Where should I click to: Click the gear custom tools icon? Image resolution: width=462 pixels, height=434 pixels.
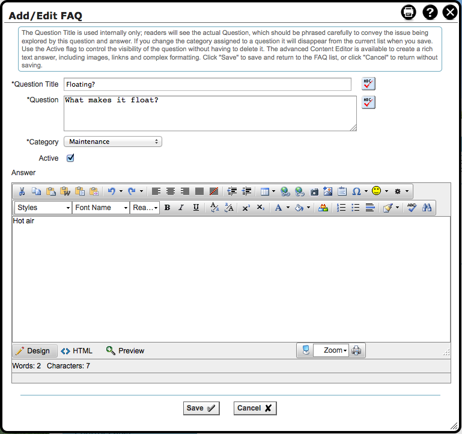tap(398, 191)
